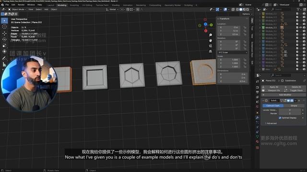Click the pan hand viewport icon
The image size is (307, 172).
[x=211, y=40]
